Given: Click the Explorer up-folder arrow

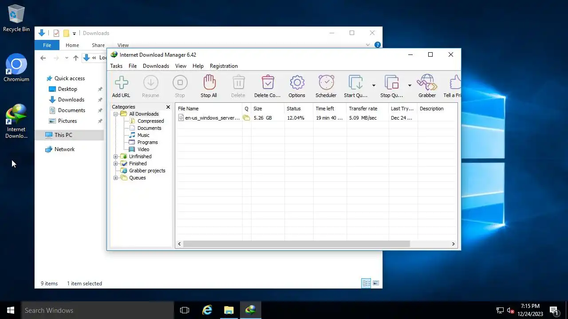Looking at the screenshot, I should (x=76, y=58).
